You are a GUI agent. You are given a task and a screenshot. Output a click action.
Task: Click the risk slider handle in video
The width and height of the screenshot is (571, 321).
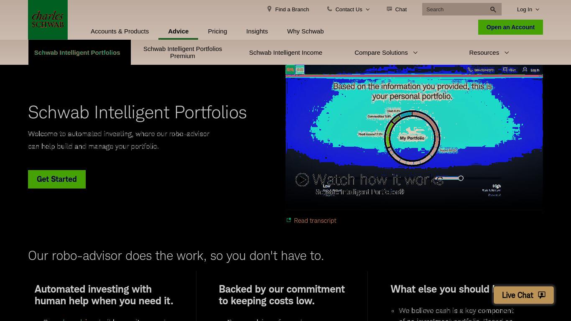[461, 178]
